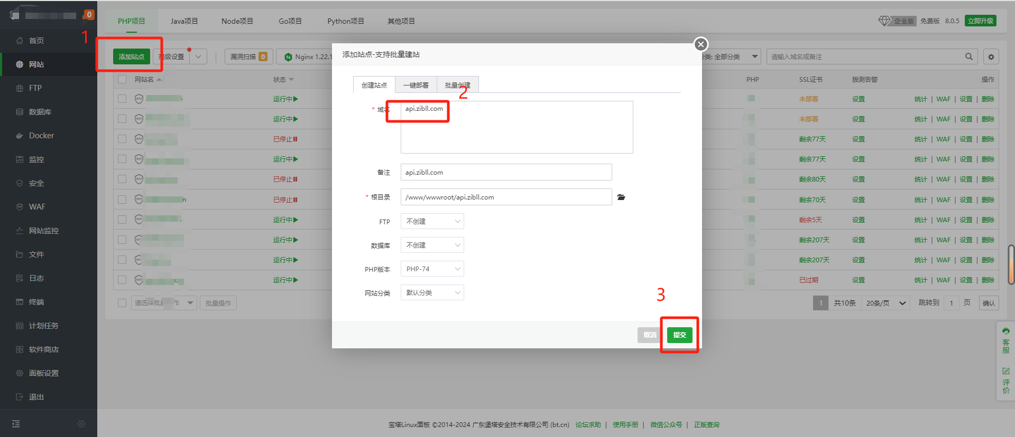Check the first 已停止 row checkbox
1015x437 pixels.
click(122, 139)
